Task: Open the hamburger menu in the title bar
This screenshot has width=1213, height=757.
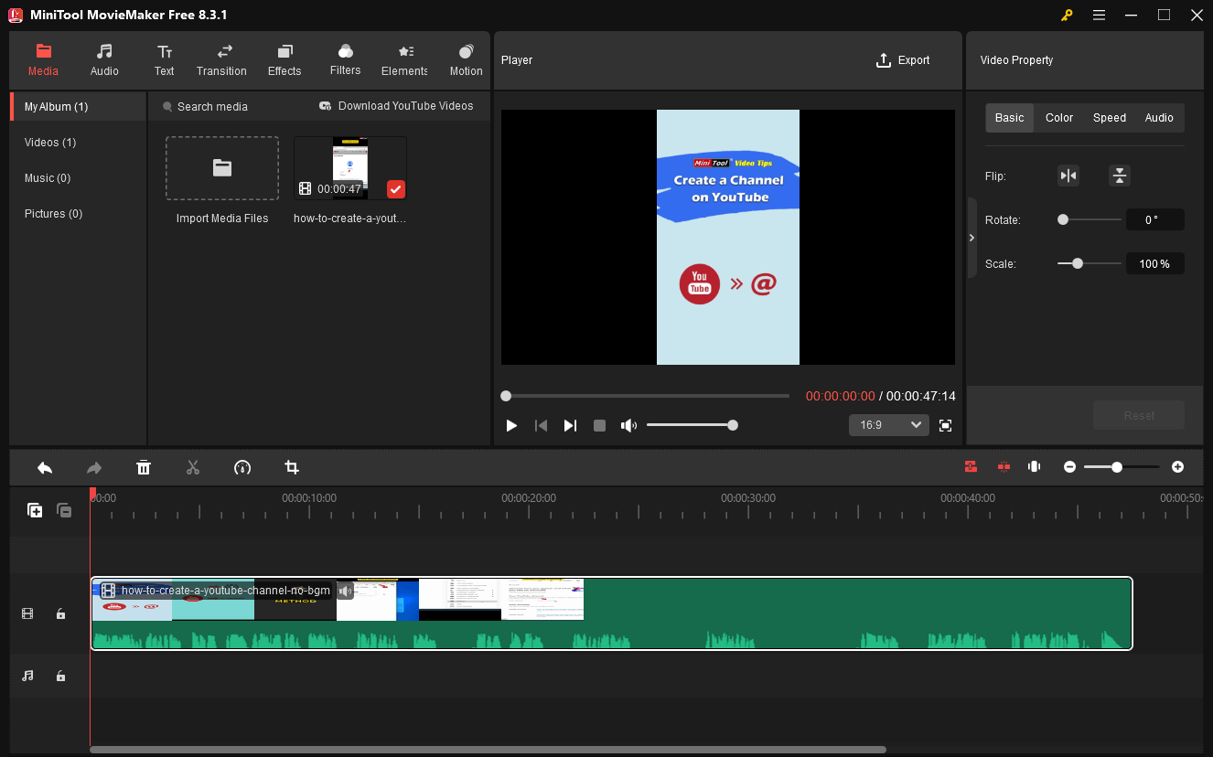Action: pyautogui.click(x=1099, y=15)
